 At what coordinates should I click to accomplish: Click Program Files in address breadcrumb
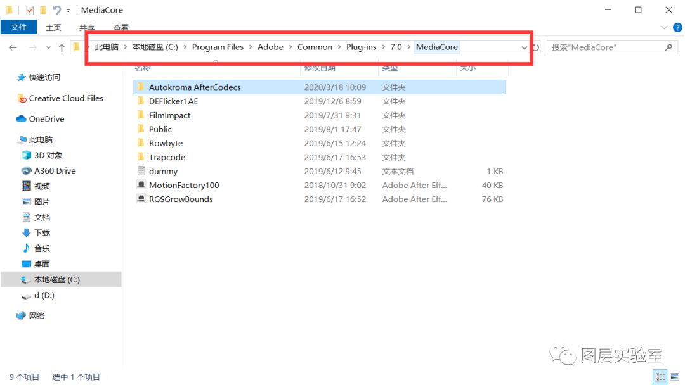pos(218,47)
